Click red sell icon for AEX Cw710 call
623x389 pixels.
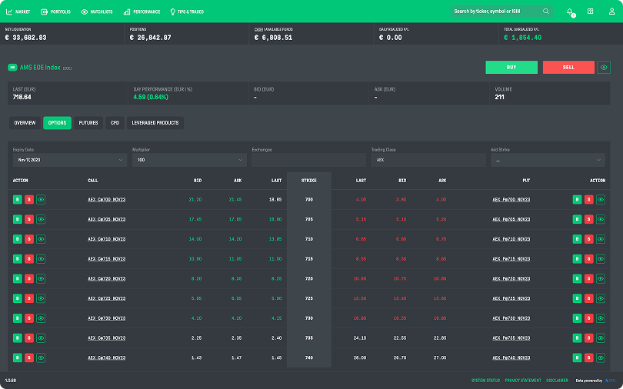(x=29, y=239)
